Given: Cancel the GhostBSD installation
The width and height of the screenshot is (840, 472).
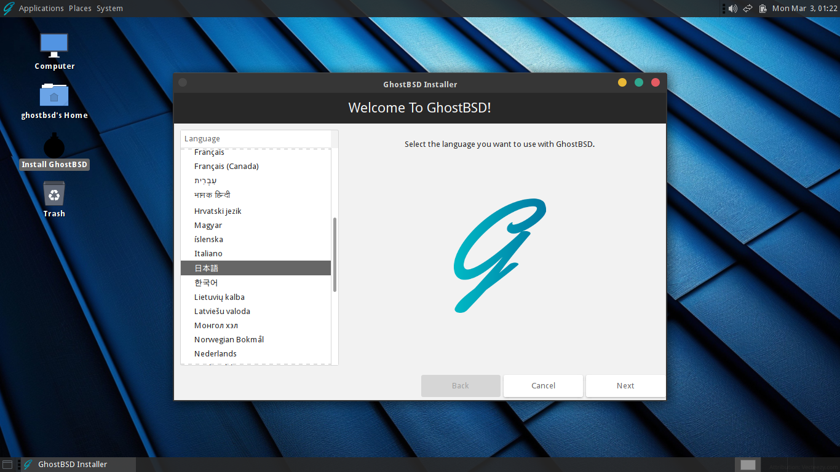Looking at the screenshot, I should click(x=543, y=385).
